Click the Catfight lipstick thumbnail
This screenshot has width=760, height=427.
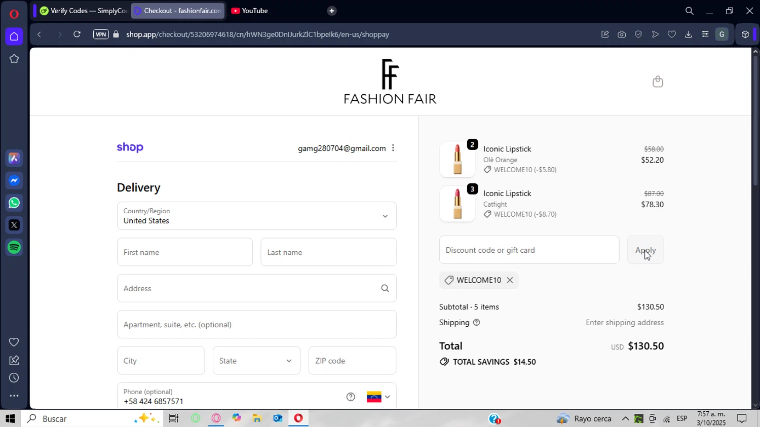[458, 204]
